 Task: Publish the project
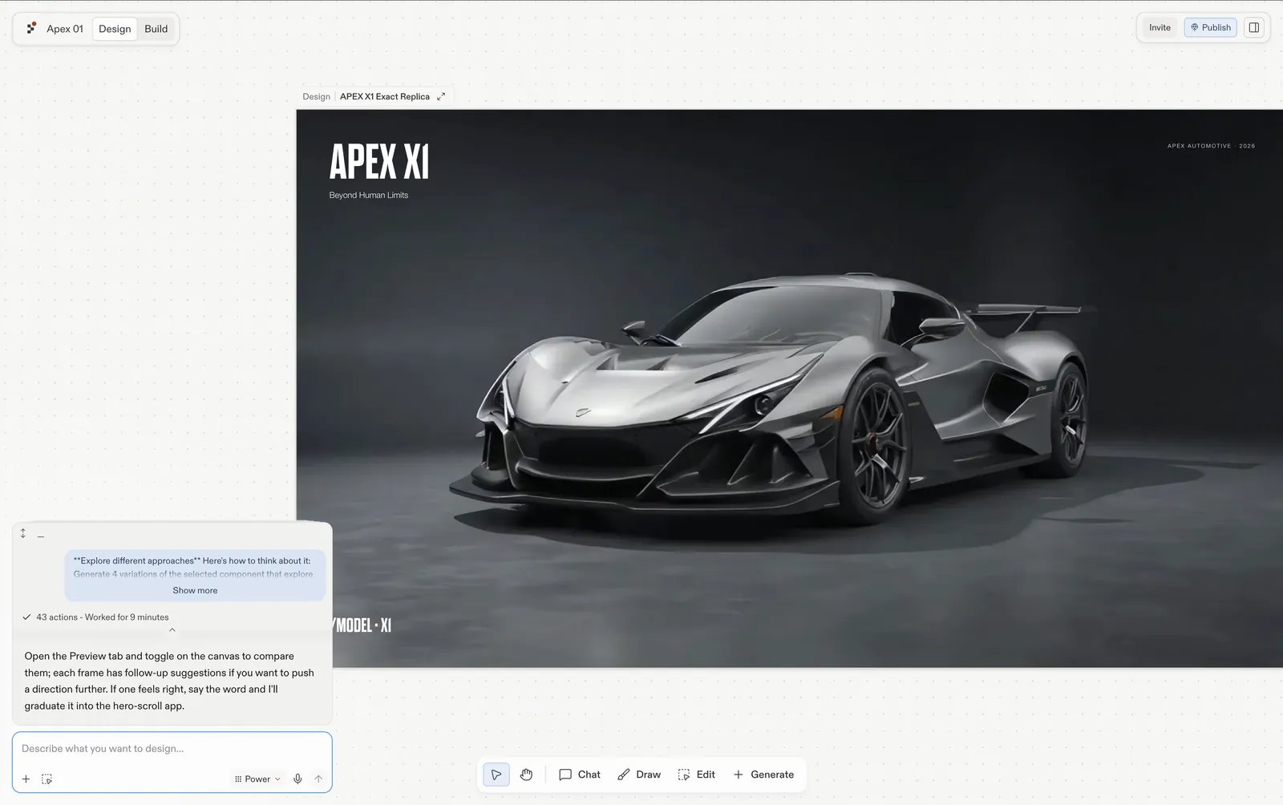tap(1211, 27)
